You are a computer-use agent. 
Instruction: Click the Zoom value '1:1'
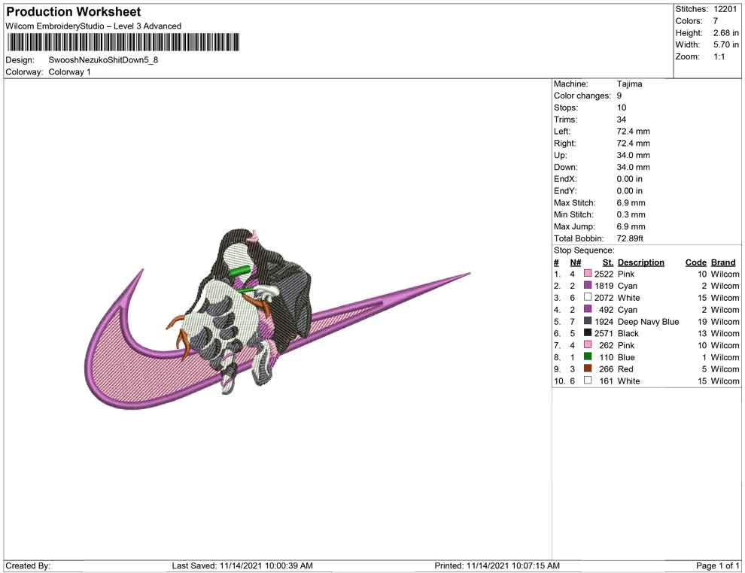tap(719, 56)
